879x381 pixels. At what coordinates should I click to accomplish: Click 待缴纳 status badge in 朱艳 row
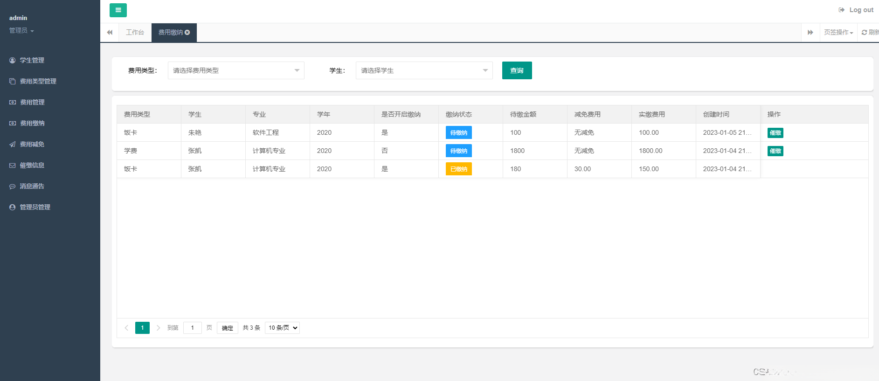459,132
